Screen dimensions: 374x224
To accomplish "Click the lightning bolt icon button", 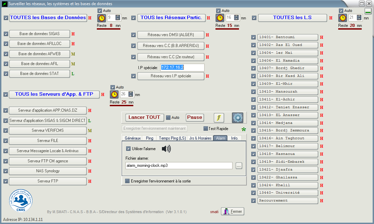I will click(x=219, y=117).
